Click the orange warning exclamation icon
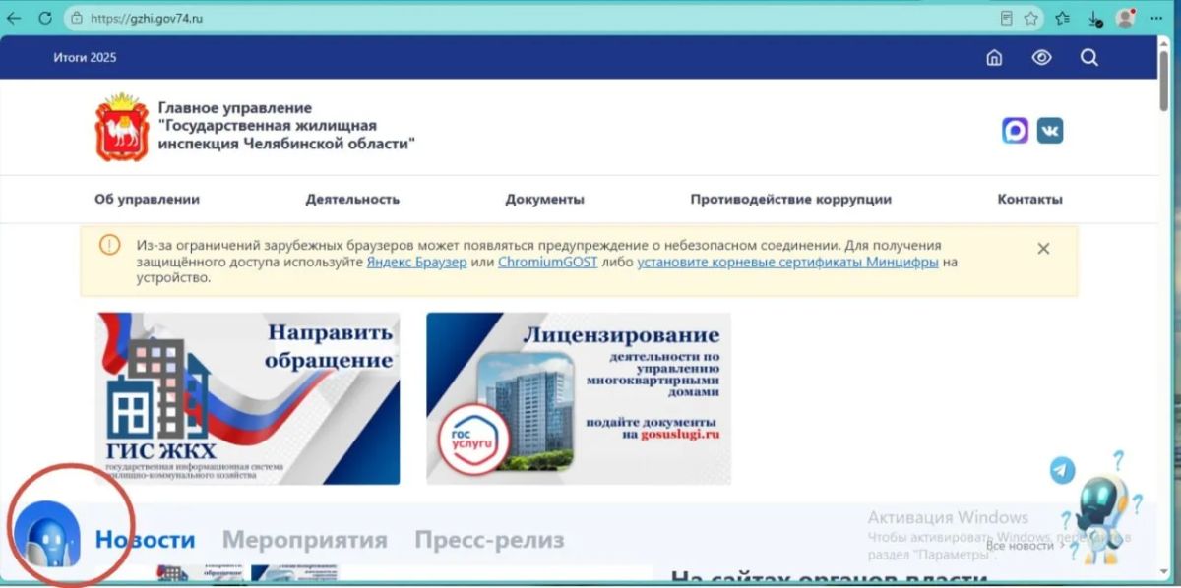1181x588 pixels. [x=109, y=245]
